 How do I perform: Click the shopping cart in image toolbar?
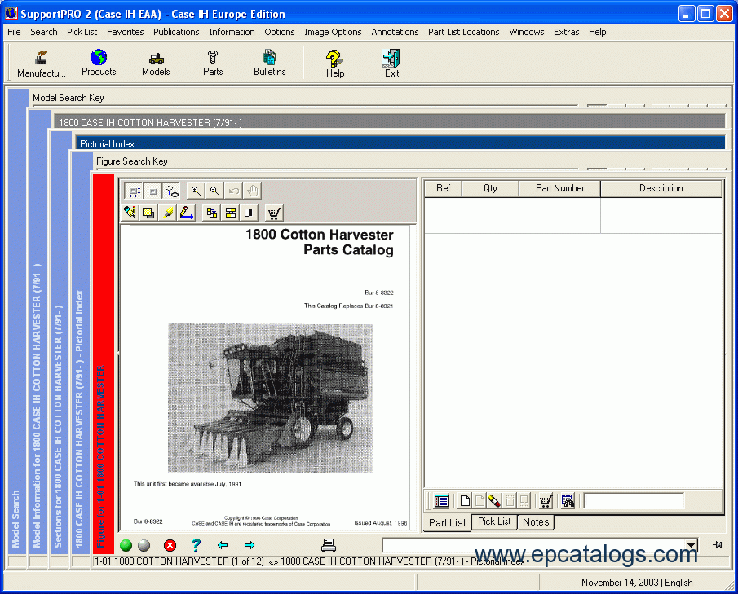point(274,213)
